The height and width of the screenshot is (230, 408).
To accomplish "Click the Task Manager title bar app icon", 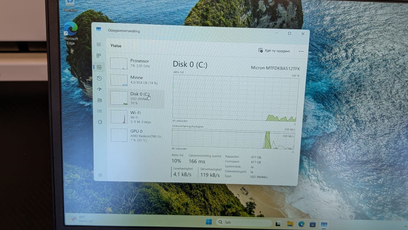I will click(98, 29).
